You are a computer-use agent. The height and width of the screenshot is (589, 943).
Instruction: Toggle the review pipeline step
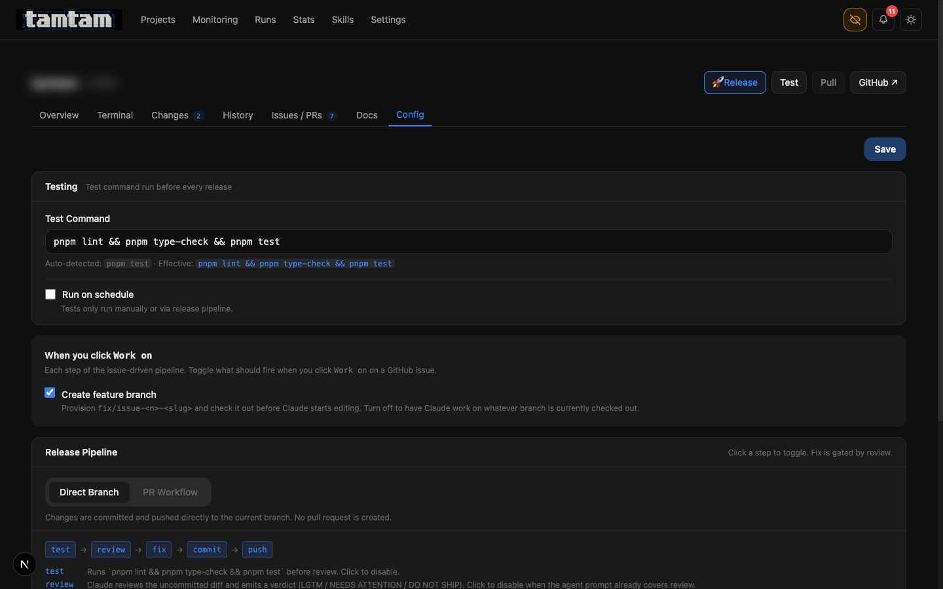[111, 550]
